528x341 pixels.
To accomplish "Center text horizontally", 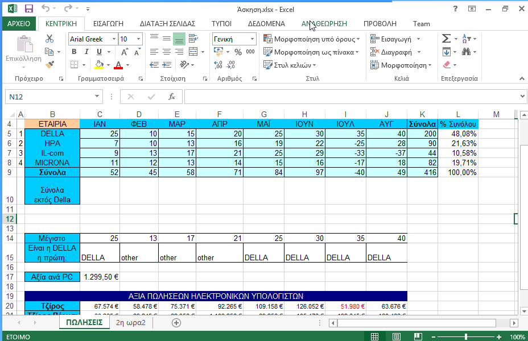I will pyautogui.click(x=167, y=52).
